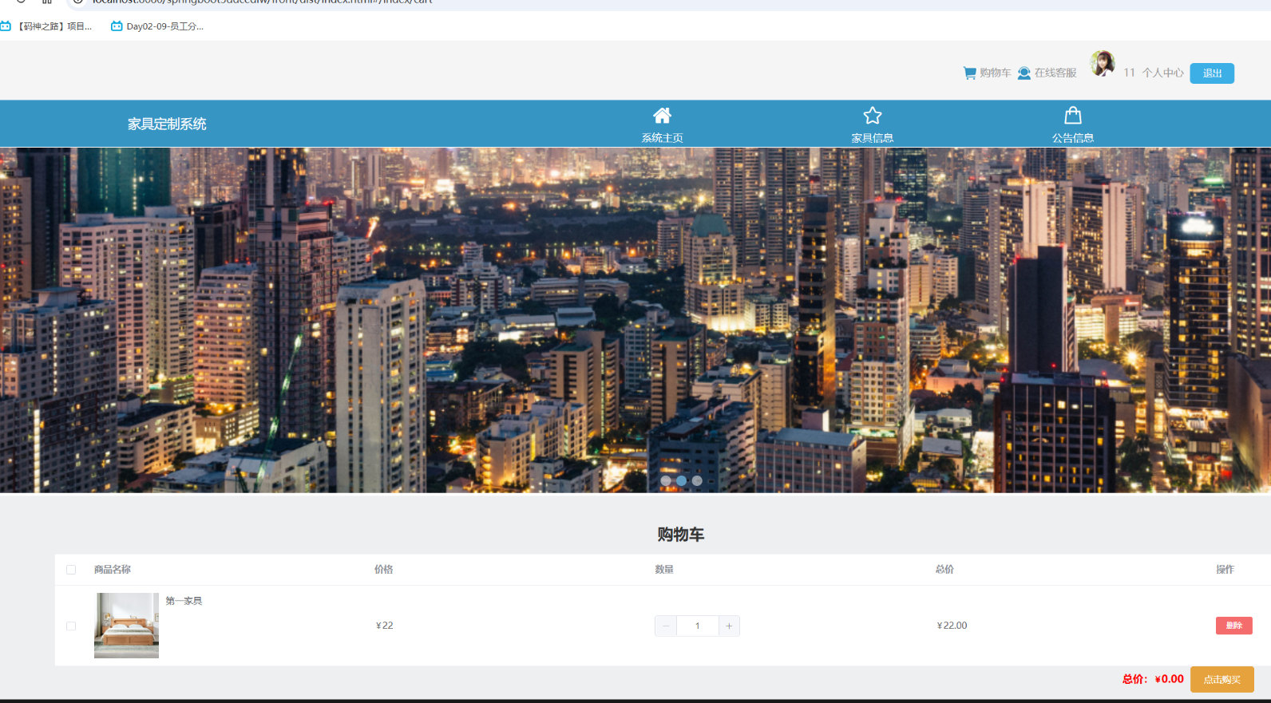Click the home icon for 系统主页
Screen dimensions: 1271x703
pos(662,116)
